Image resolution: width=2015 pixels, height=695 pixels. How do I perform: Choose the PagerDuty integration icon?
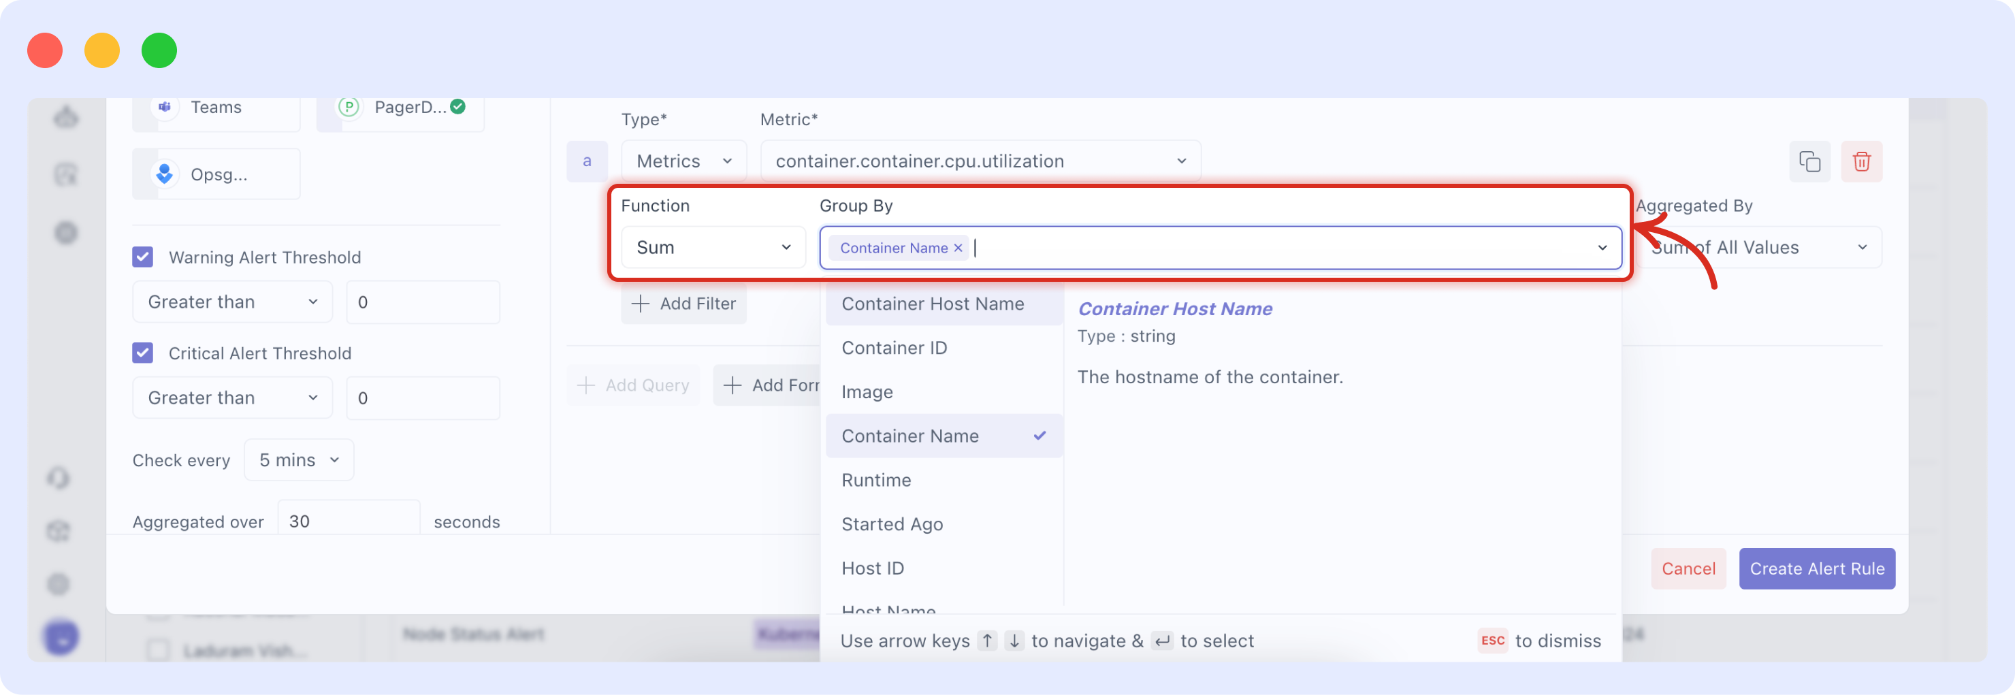349,107
